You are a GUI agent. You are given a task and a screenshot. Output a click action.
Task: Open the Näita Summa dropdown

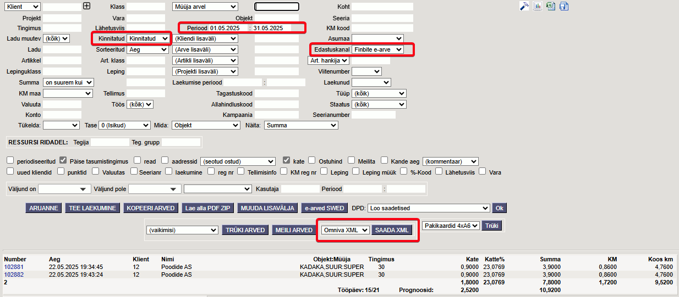click(x=301, y=125)
